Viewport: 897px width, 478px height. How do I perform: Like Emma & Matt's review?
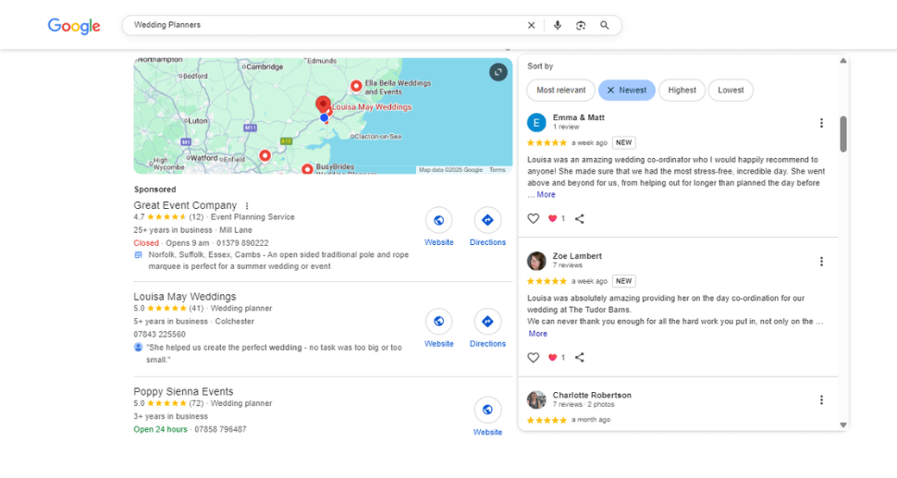(534, 218)
